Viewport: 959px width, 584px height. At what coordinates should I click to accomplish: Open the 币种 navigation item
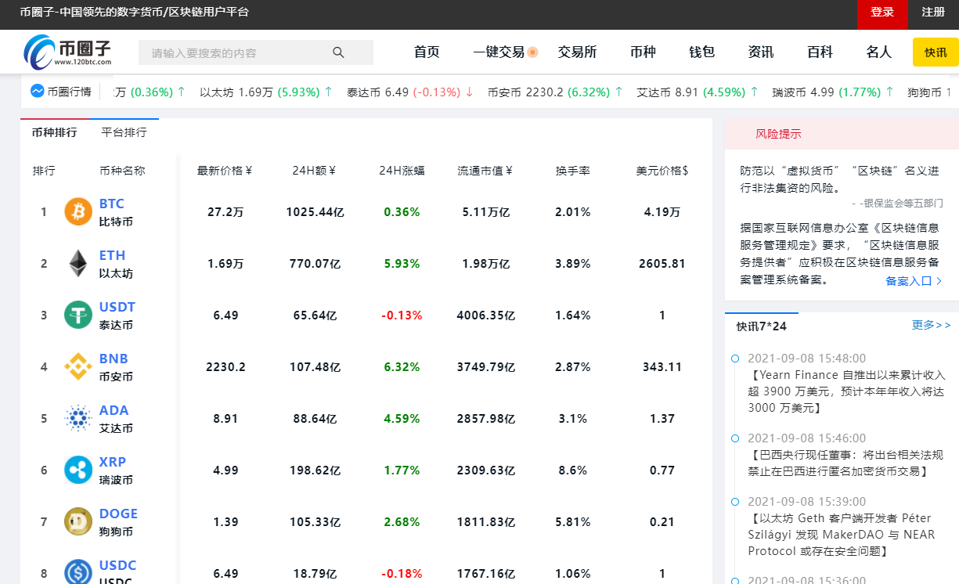tap(643, 52)
